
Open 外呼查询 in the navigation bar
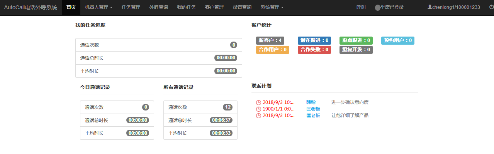158,7
